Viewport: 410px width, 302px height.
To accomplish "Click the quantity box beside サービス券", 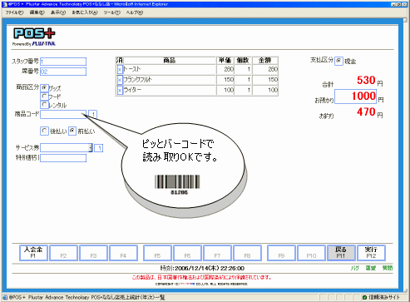I will coord(99,148).
